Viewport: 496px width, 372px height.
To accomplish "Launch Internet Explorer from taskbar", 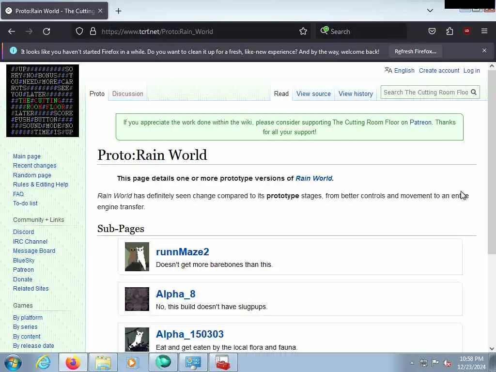I will pos(43,362).
